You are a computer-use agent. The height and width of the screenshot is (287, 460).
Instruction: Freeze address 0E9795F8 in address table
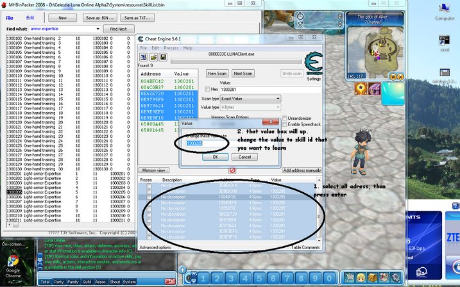149,220
